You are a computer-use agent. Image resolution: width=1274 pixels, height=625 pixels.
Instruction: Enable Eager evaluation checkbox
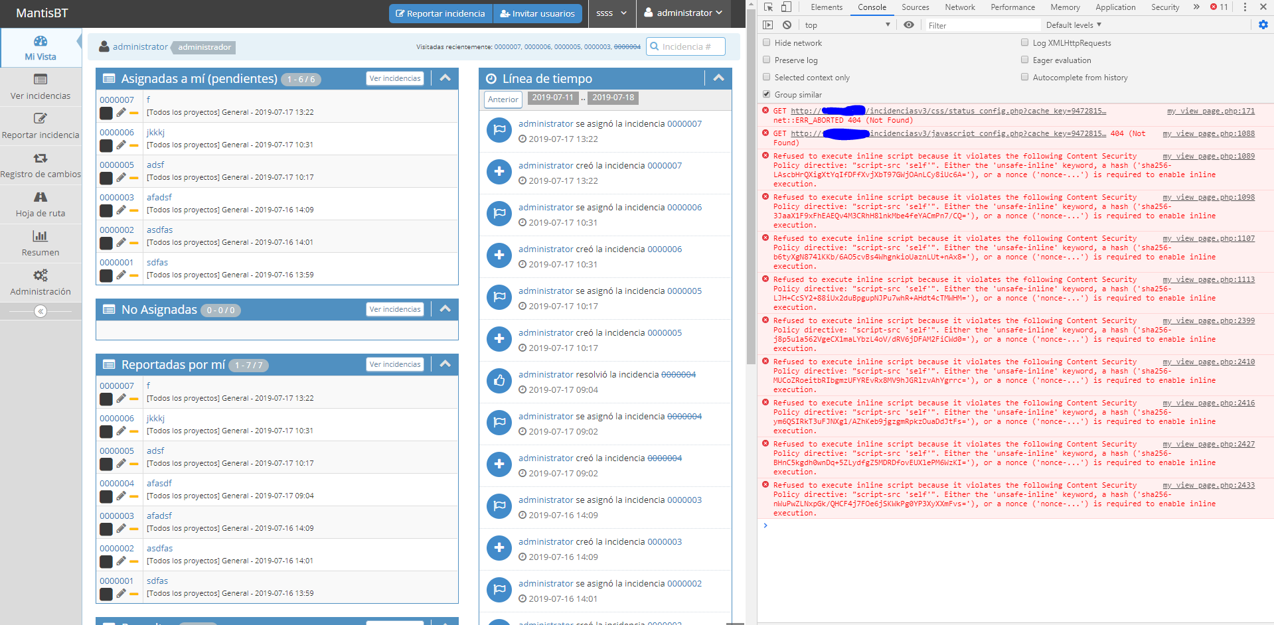click(x=1025, y=60)
